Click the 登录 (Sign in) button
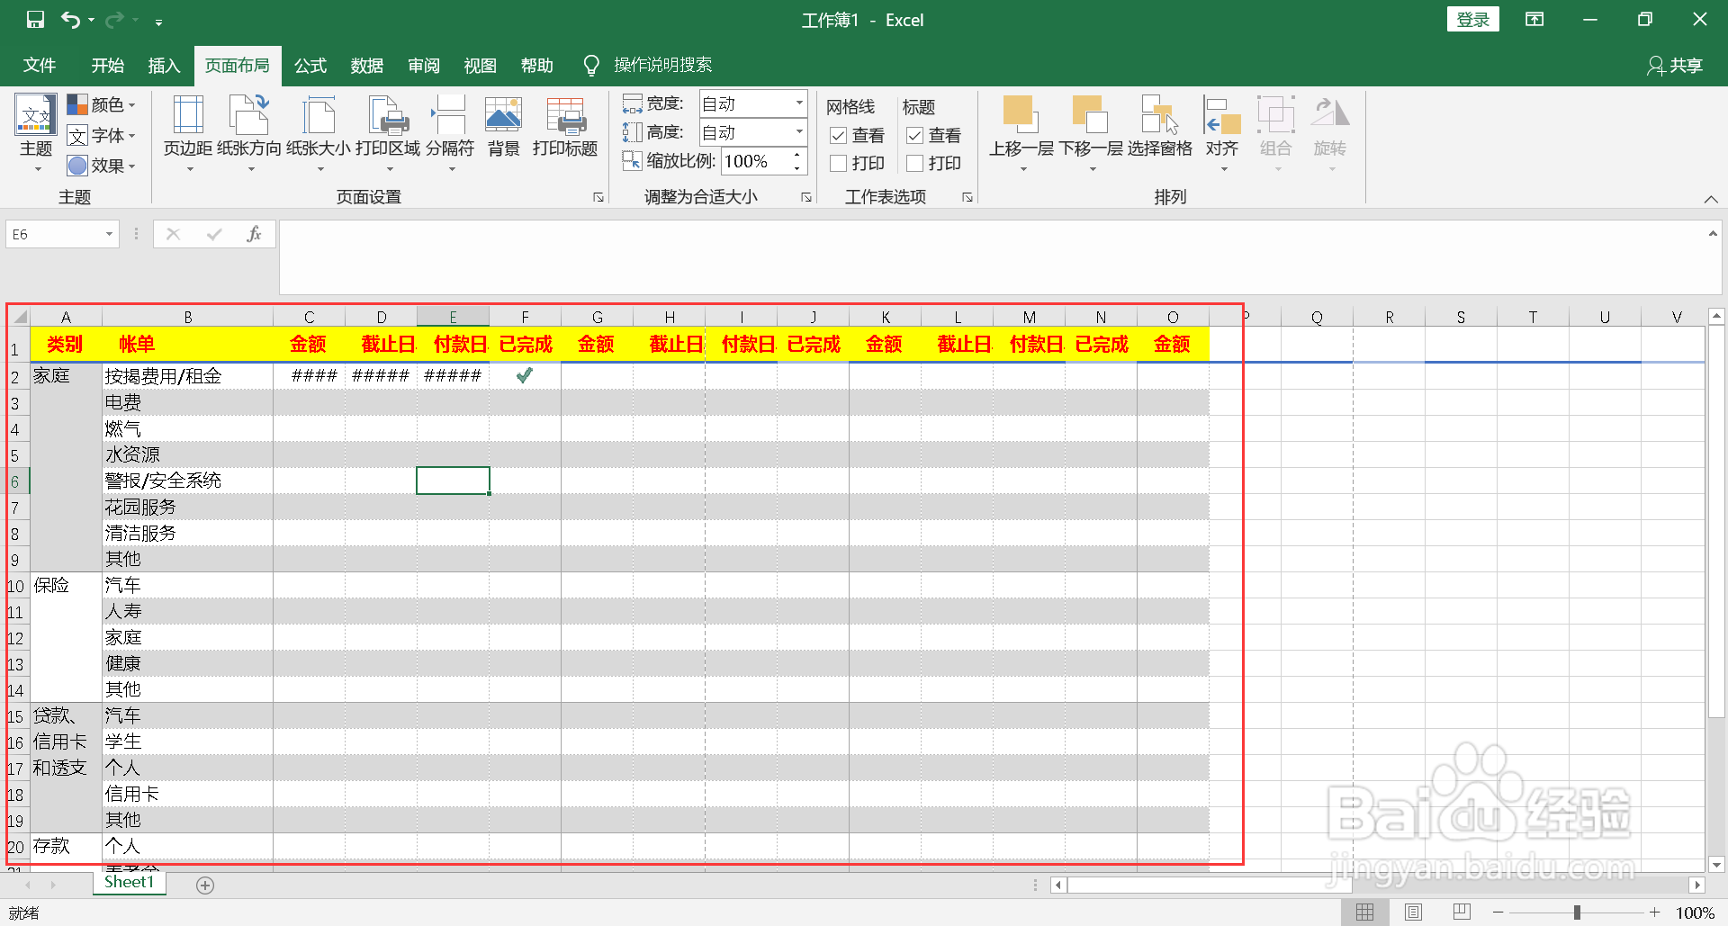The height and width of the screenshot is (926, 1728). click(x=1473, y=19)
